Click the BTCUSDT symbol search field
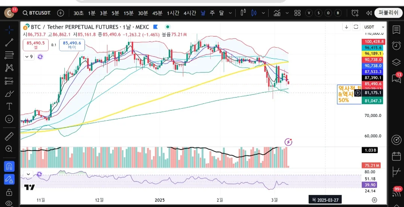404x207 pixels. point(37,13)
